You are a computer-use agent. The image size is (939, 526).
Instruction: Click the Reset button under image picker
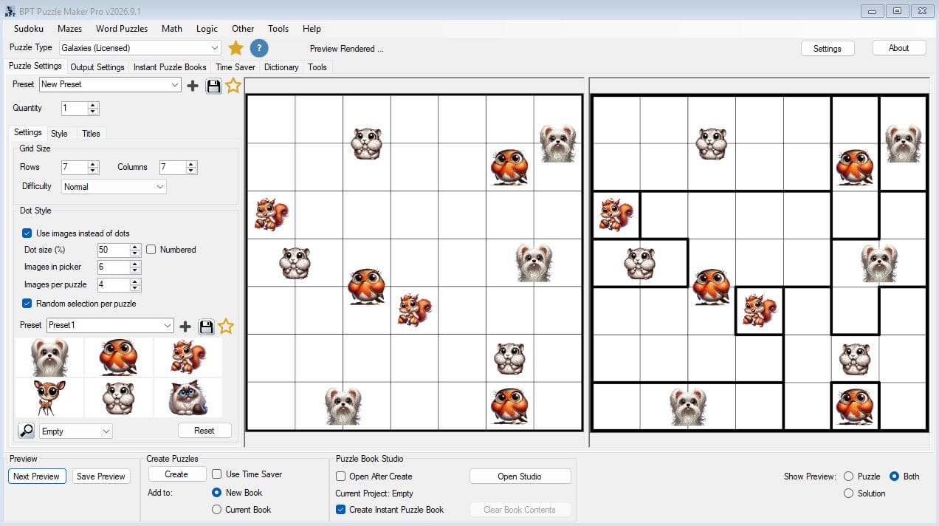point(204,431)
